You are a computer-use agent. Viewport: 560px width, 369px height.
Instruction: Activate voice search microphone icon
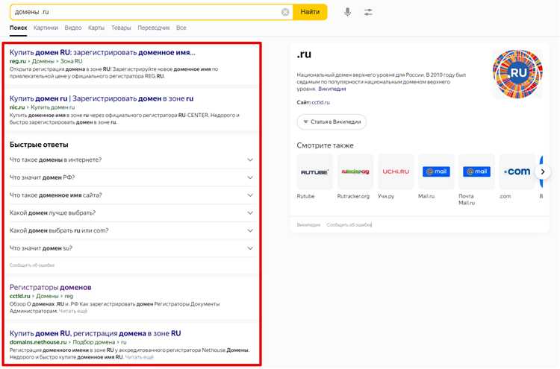(x=347, y=12)
